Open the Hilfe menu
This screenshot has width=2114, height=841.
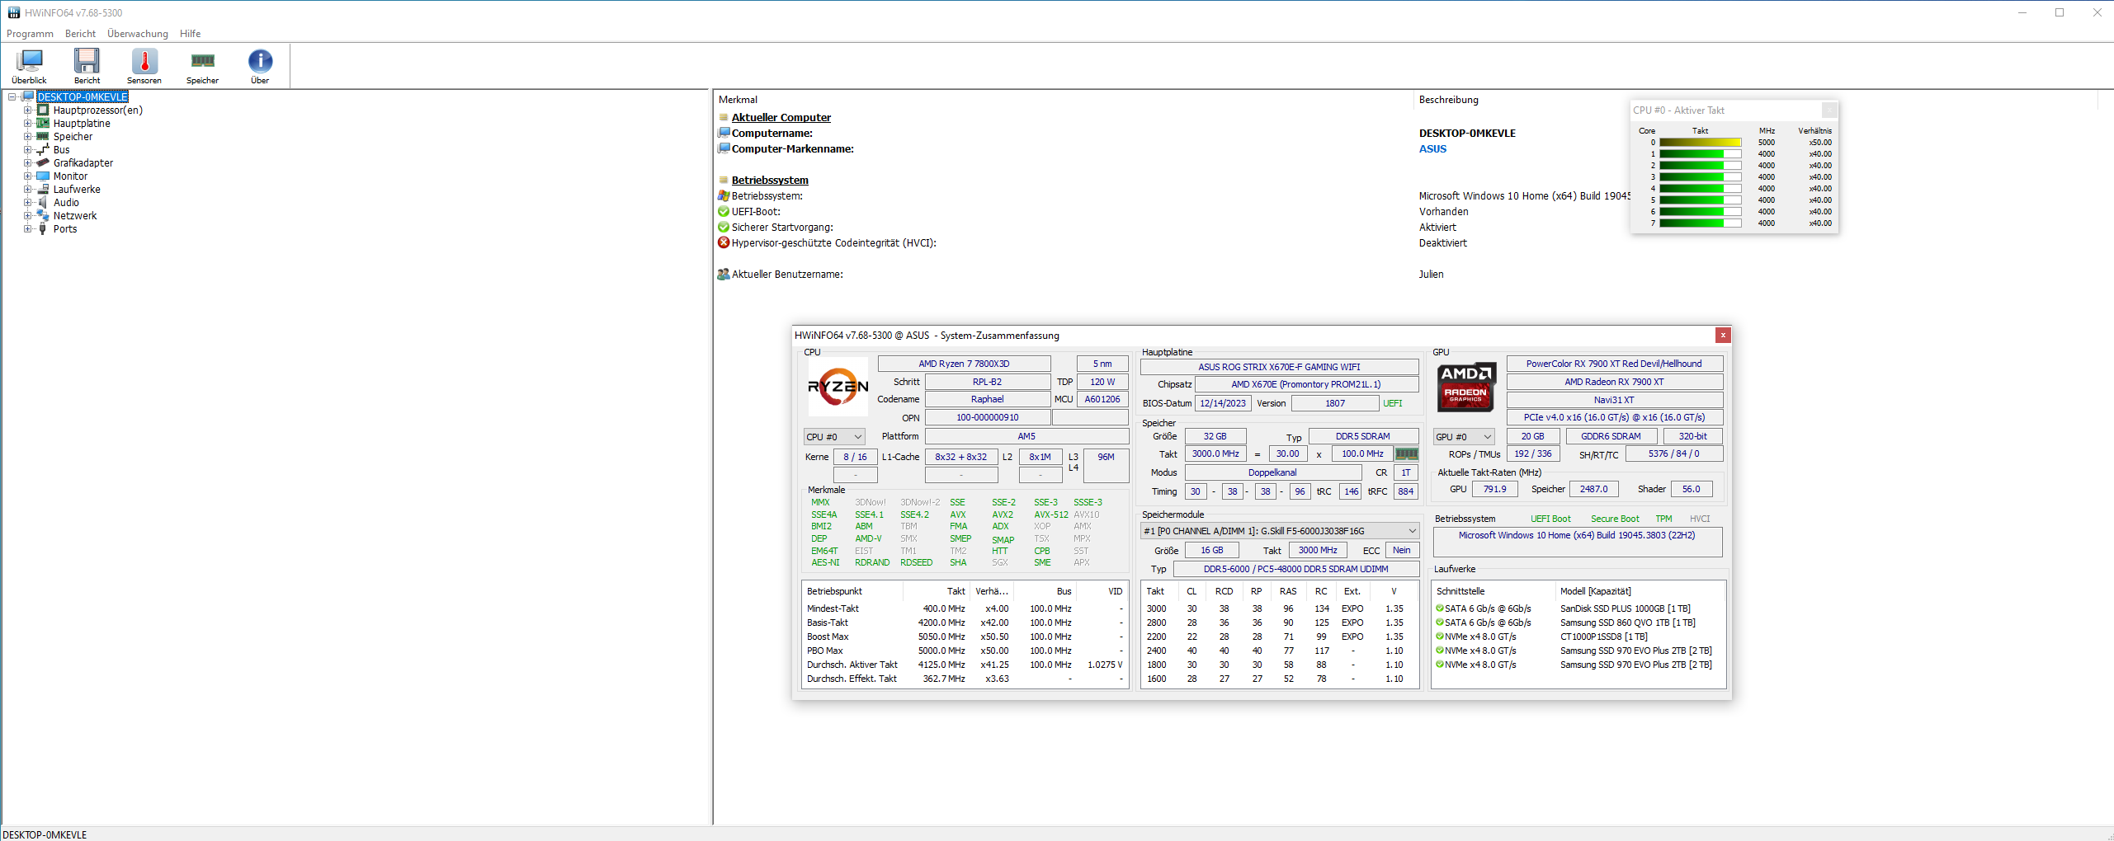[x=191, y=34]
